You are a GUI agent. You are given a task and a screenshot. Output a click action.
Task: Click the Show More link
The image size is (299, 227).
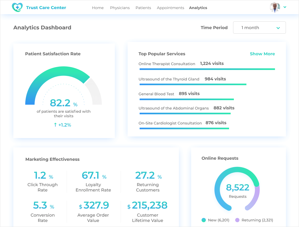tap(262, 54)
